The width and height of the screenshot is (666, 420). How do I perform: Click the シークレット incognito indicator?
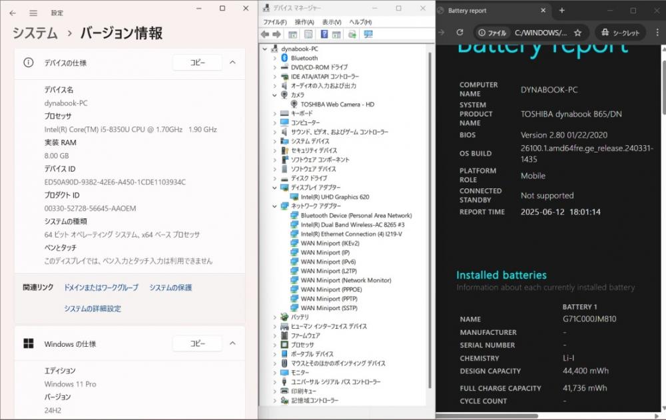620,33
